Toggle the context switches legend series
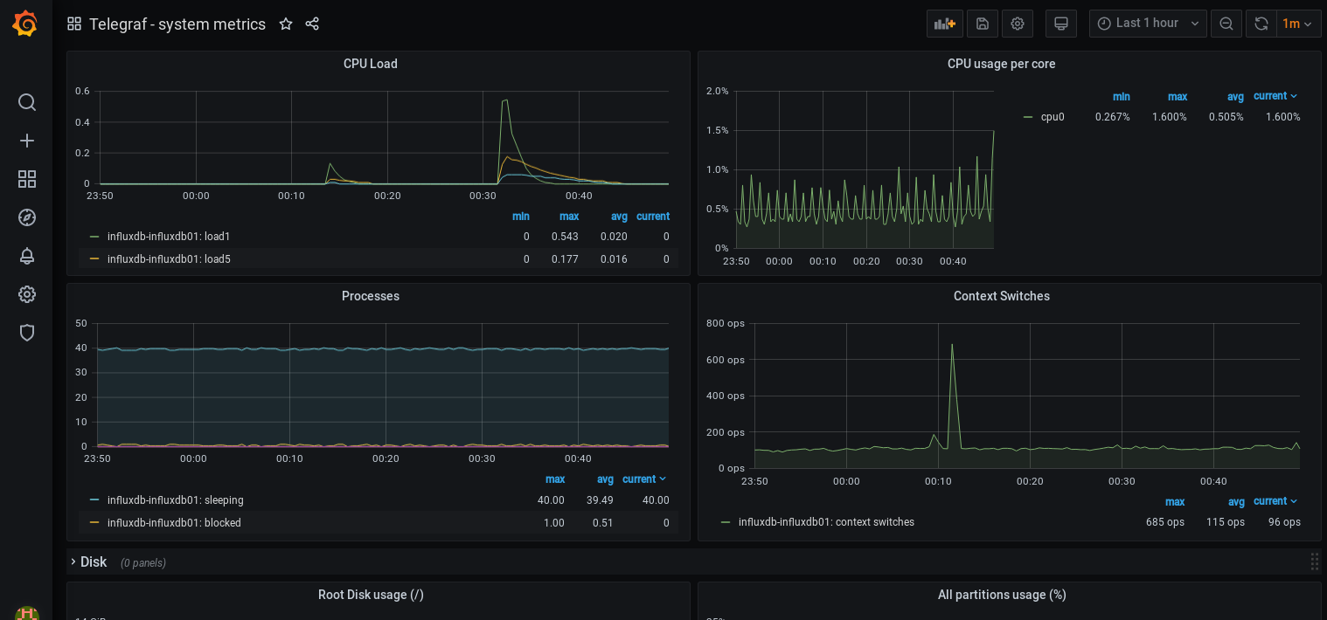The image size is (1327, 620). pyautogui.click(x=826, y=522)
